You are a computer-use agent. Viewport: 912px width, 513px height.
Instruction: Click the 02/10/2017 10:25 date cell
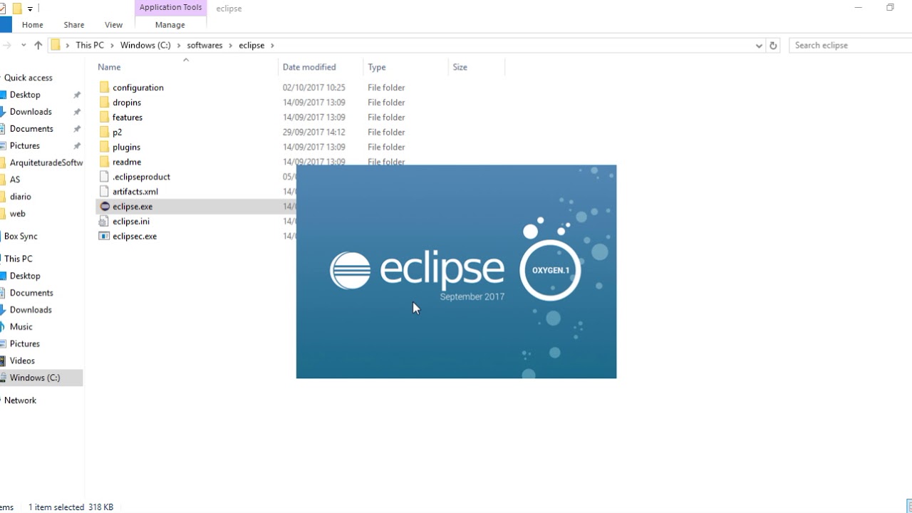313,88
